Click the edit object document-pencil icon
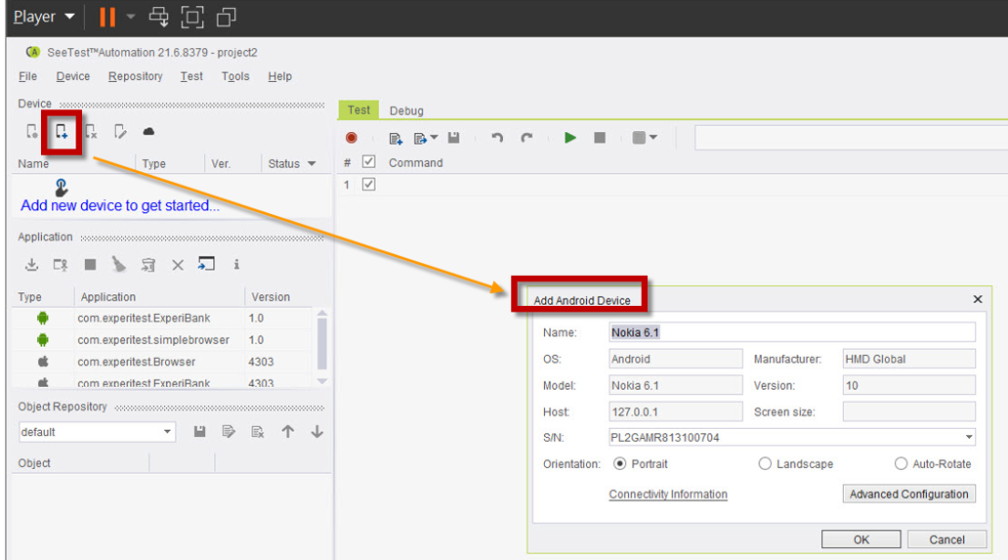This screenshot has height=560, width=1008. [229, 431]
